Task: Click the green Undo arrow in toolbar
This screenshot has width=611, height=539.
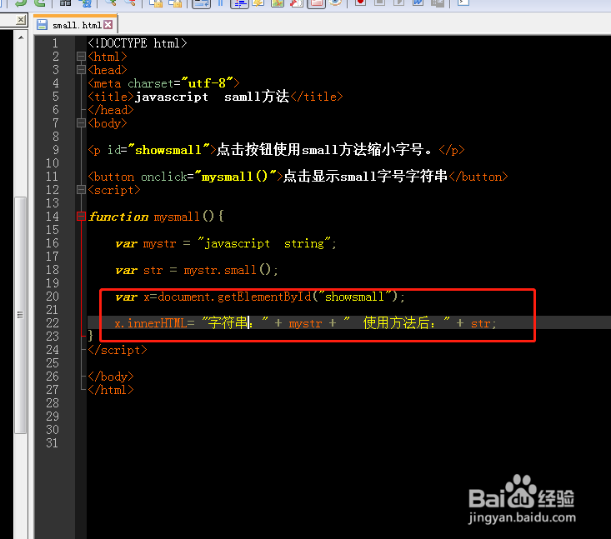Action: click(21, 3)
